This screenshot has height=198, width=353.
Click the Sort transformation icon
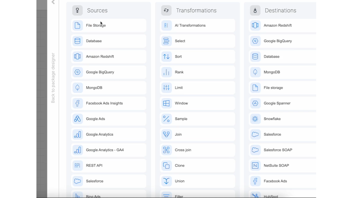166,56
